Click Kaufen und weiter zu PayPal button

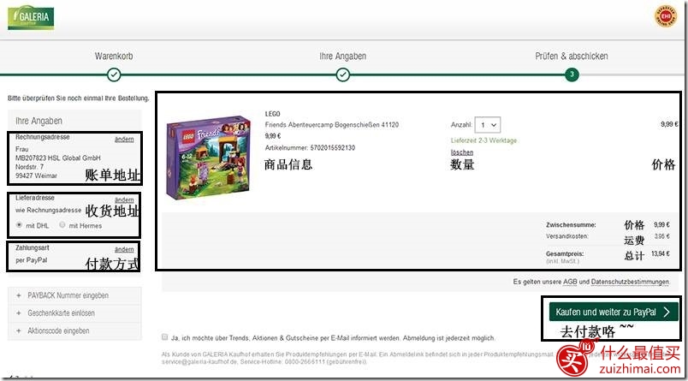(614, 312)
